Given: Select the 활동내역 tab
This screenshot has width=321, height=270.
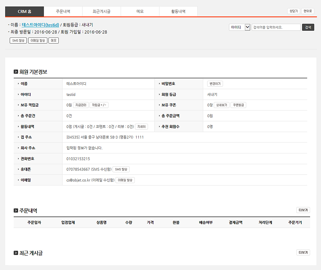Looking at the screenshot, I should 178,11.
